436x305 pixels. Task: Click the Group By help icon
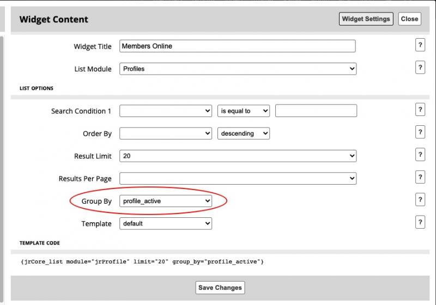pyautogui.click(x=420, y=200)
